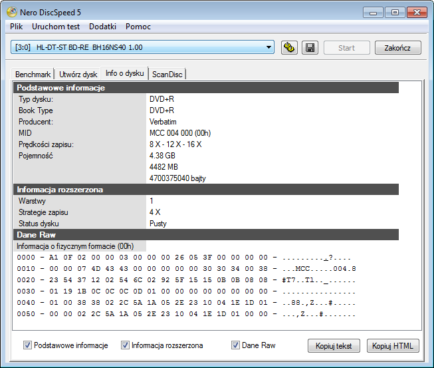Viewport: 434px width, 368px height.
Task: Click the raw data row starting 0040
Action: 186,303
